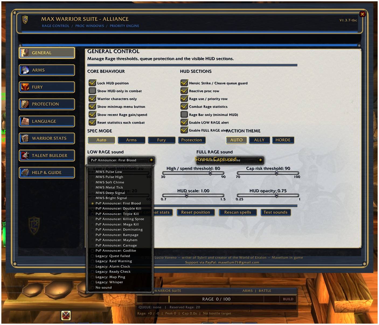Pick Legacy: Map Ping sound

coord(120,277)
